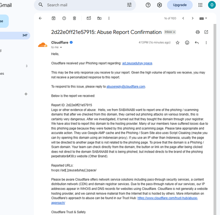Click Cloudflare sender avatar logo
Image resolution: width=220 pixels, height=215 pixels.
pyautogui.click(x=43, y=45)
